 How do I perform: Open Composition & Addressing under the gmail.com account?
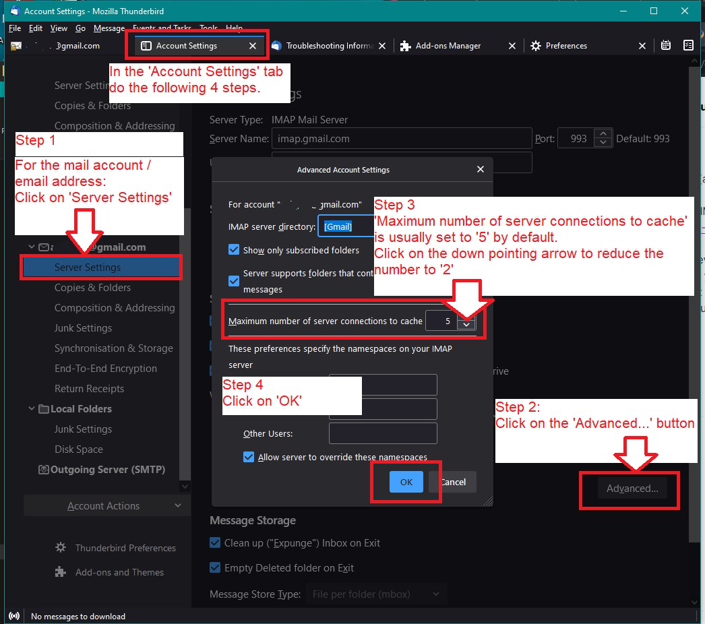click(x=115, y=308)
